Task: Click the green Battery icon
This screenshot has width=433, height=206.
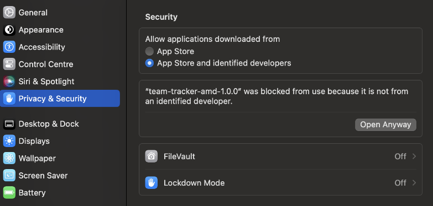Action: pyautogui.click(x=9, y=193)
